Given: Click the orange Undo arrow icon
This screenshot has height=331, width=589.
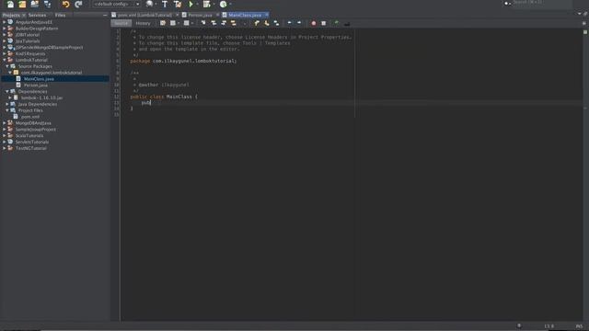Looking at the screenshot, I should [65, 4].
